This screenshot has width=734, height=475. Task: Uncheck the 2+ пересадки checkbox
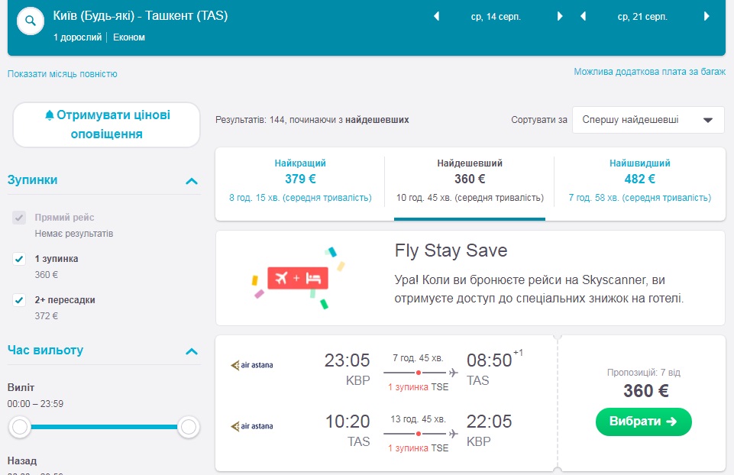pyautogui.click(x=20, y=300)
